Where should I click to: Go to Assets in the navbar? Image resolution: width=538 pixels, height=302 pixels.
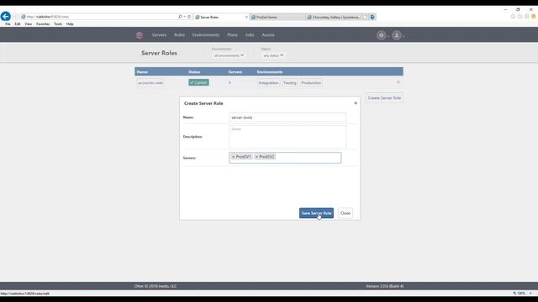click(x=268, y=35)
